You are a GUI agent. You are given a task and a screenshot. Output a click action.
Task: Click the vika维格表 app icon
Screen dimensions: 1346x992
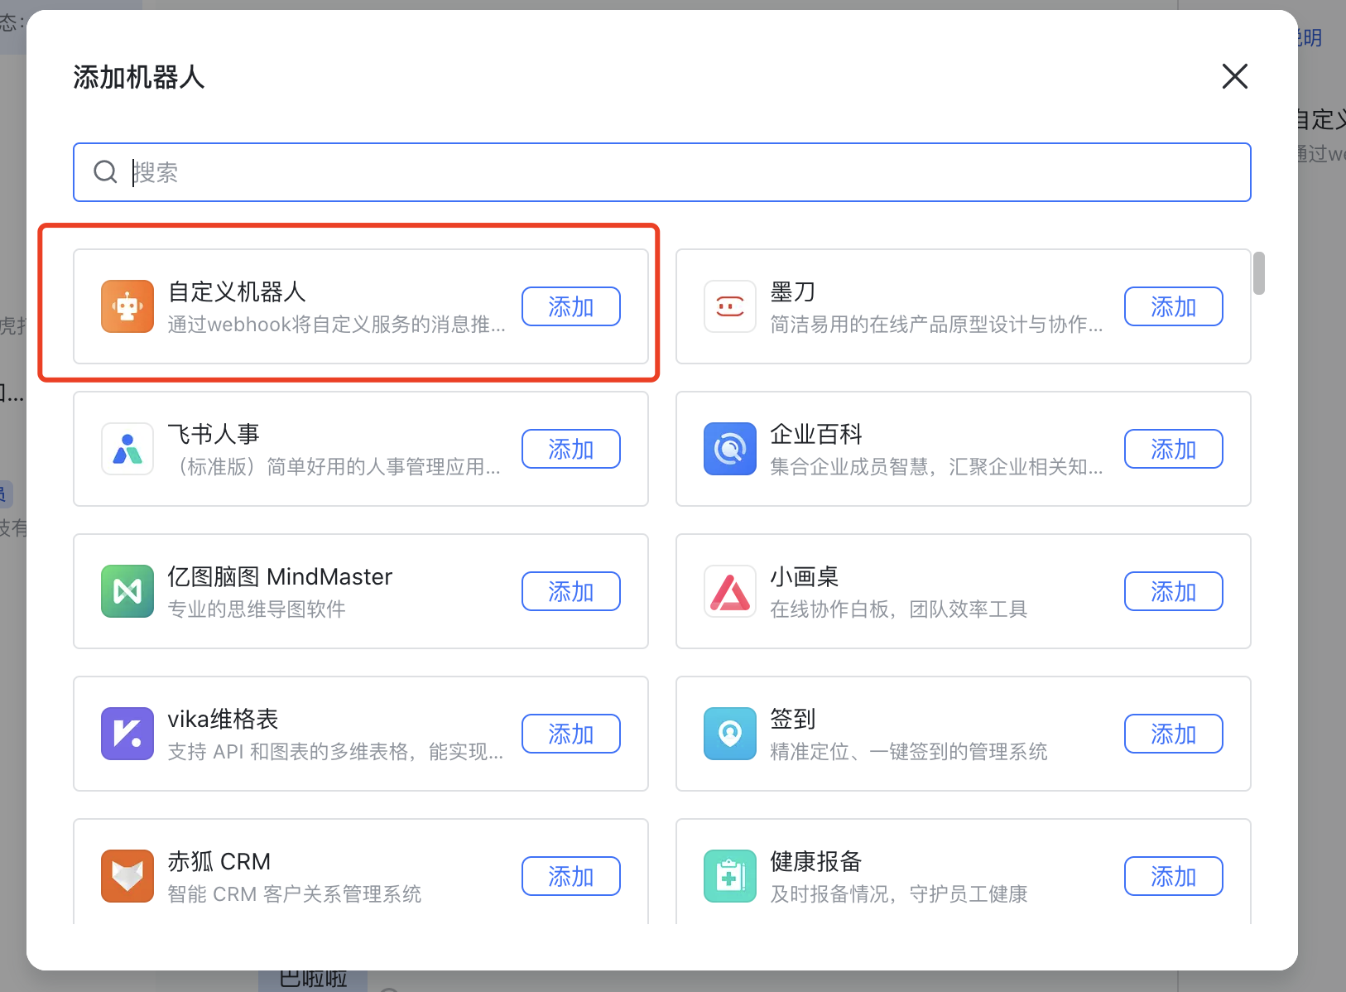127,734
